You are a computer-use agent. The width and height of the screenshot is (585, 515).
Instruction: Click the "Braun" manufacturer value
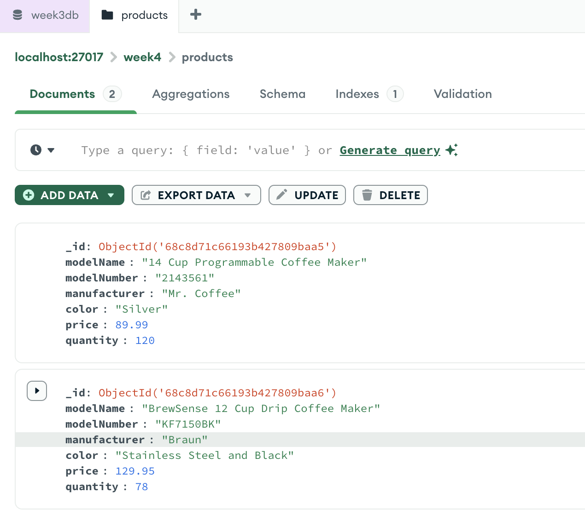[185, 440]
